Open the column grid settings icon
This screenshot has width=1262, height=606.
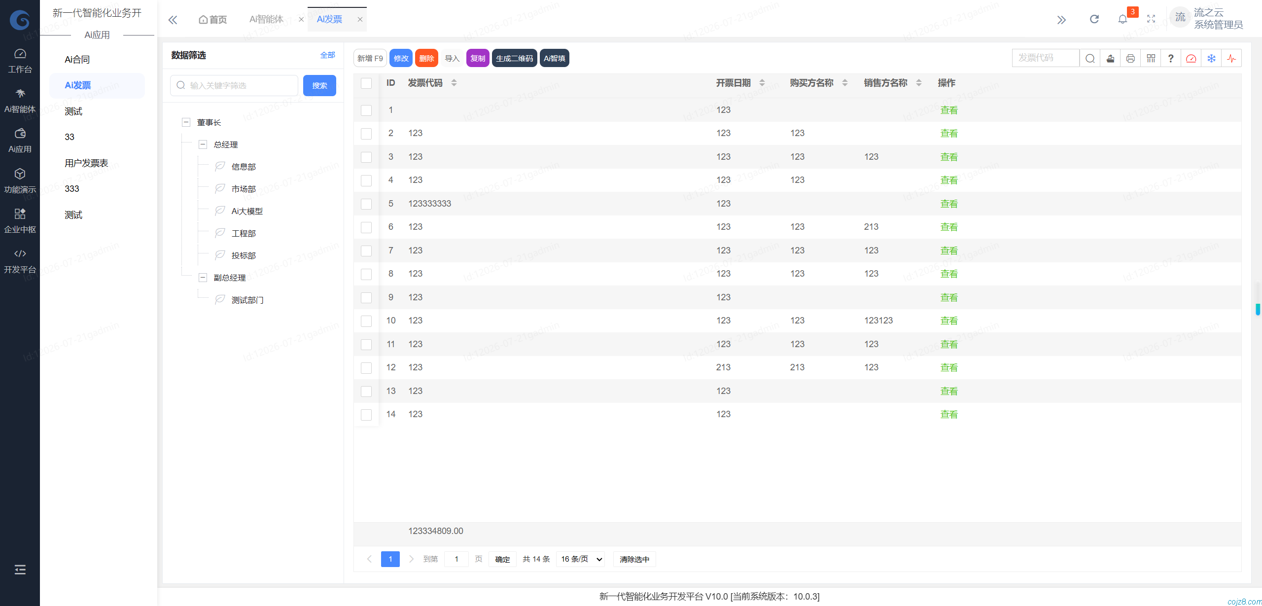tap(1151, 58)
